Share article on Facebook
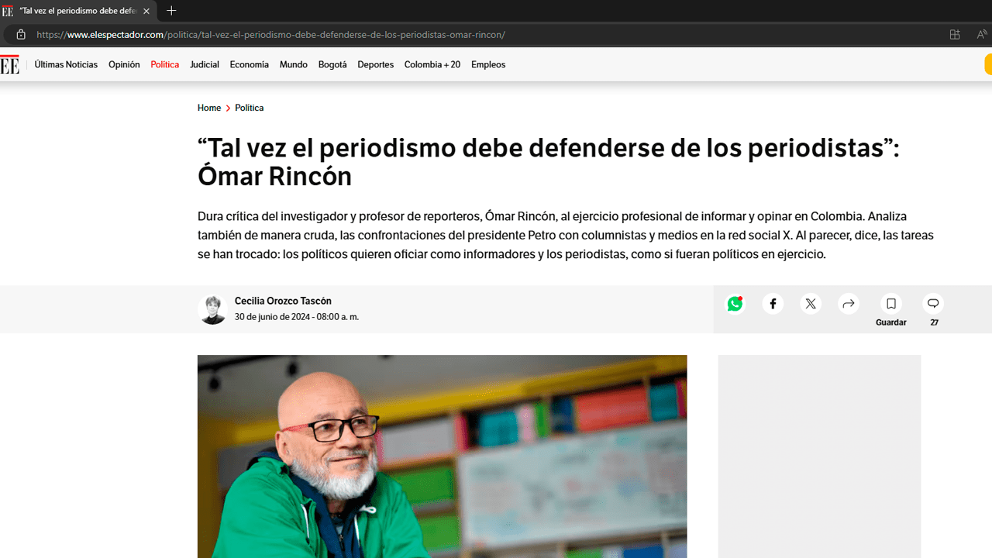992x558 pixels. click(773, 304)
